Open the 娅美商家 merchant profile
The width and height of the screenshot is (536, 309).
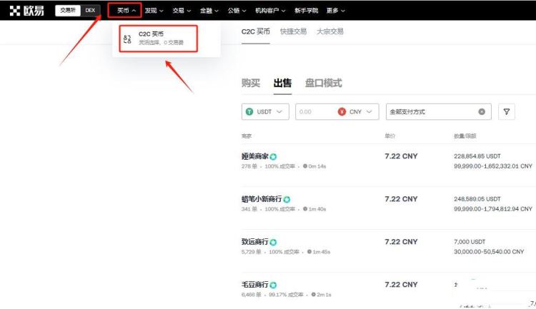pos(255,156)
